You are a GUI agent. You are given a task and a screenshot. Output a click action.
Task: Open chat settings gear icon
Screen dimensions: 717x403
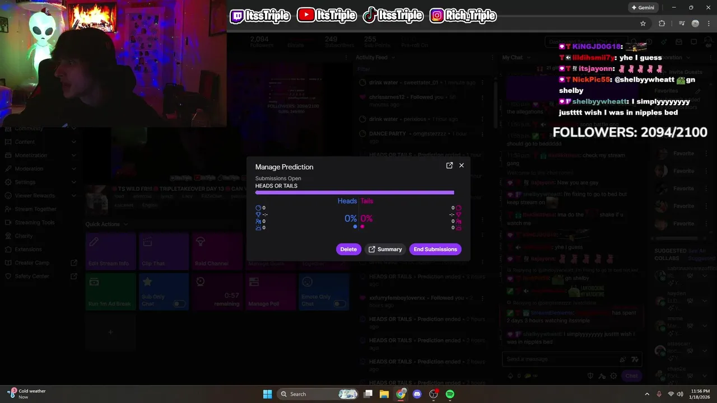(614, 376)
